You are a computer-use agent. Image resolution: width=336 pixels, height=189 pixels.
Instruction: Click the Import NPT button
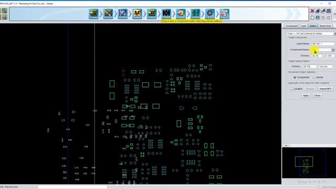coord(325,89)
